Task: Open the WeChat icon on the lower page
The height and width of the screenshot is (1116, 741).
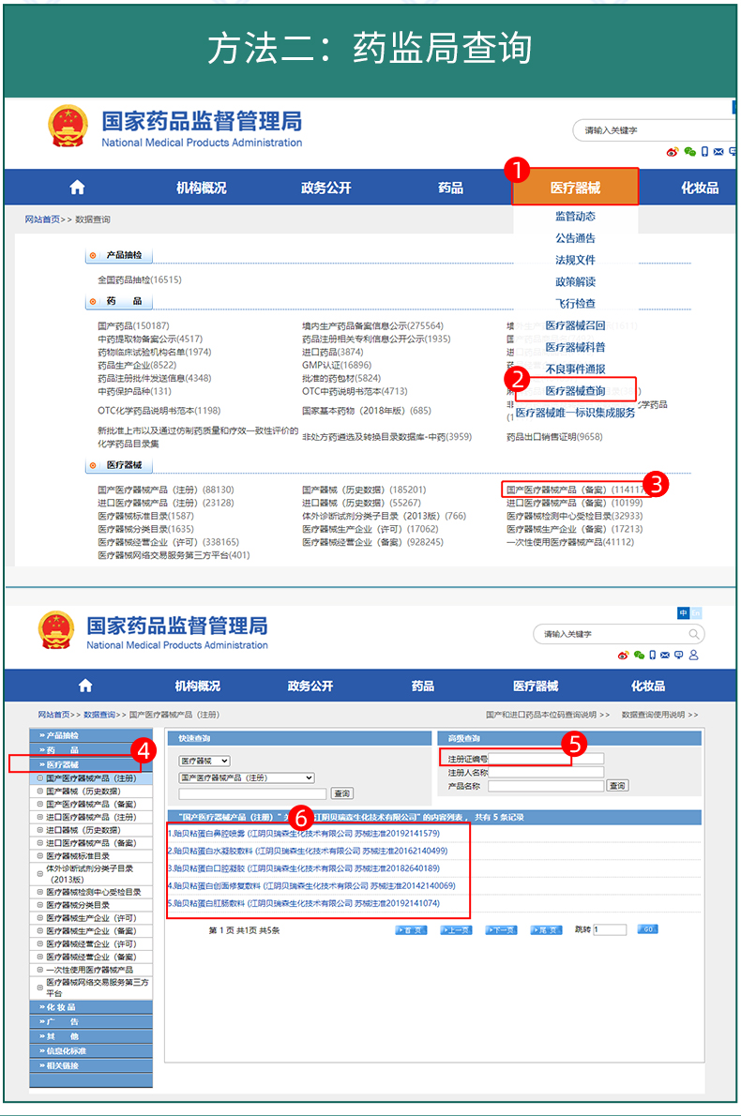Action: [x=639, y=655]
